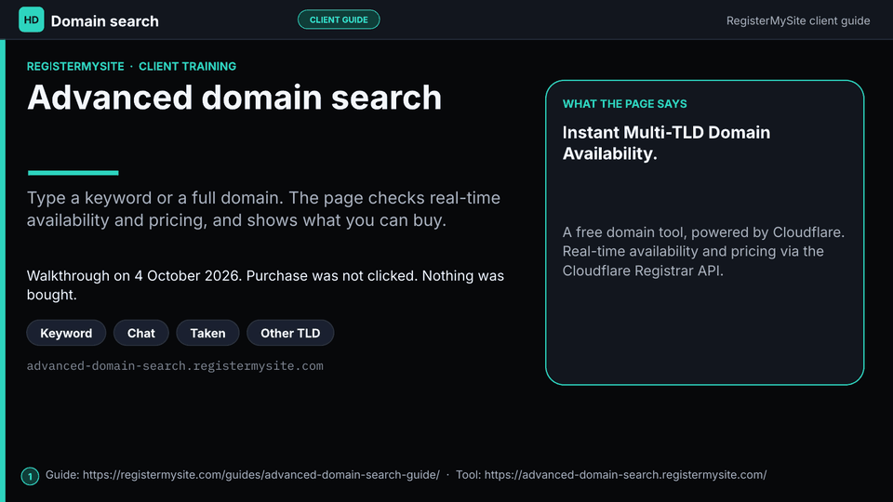Viewport: 893px width, 502px height.
Task: Click the paragraph starting with A free domain tool
Action: pos(703,252)
